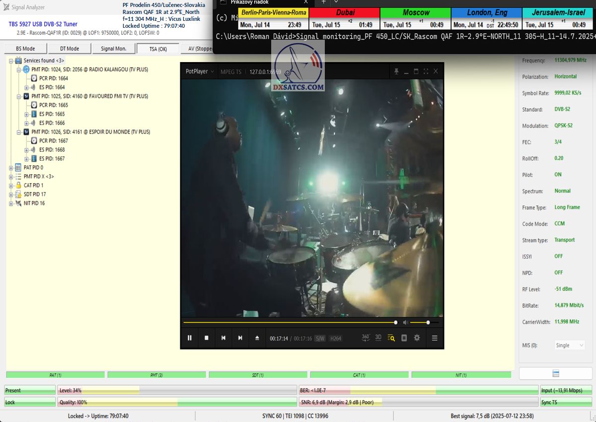Enable 360° video mode
This screenshot has height=422, width=596.
(x=366, y=338)
